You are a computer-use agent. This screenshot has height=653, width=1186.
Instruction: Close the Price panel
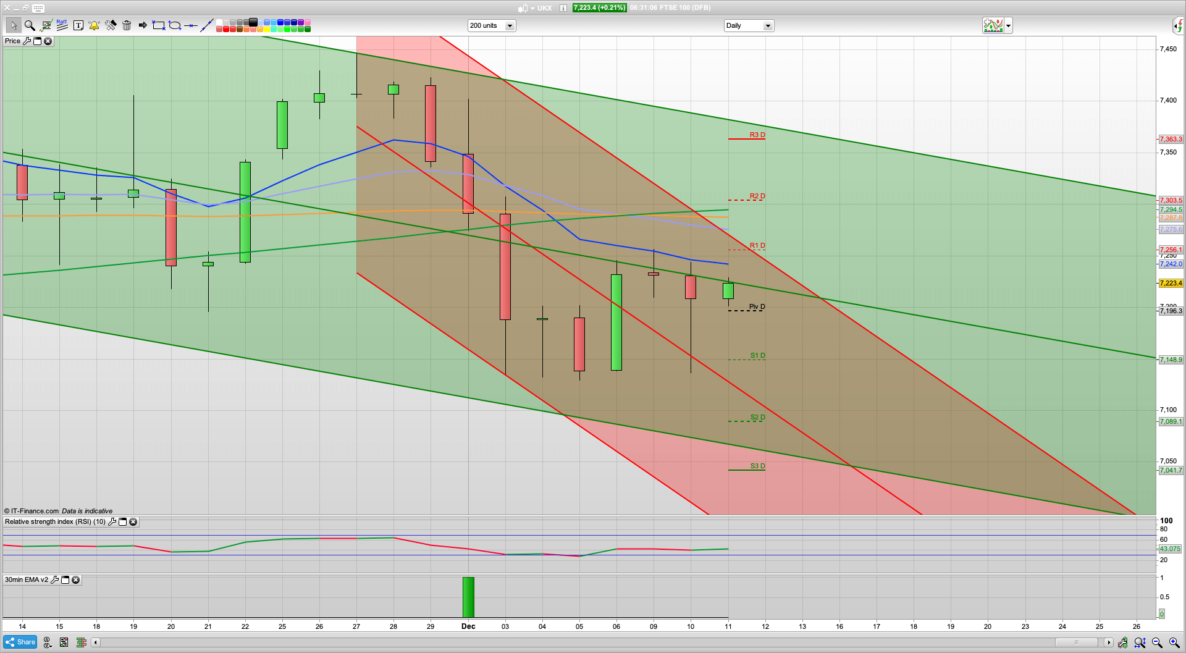[48, 41]
